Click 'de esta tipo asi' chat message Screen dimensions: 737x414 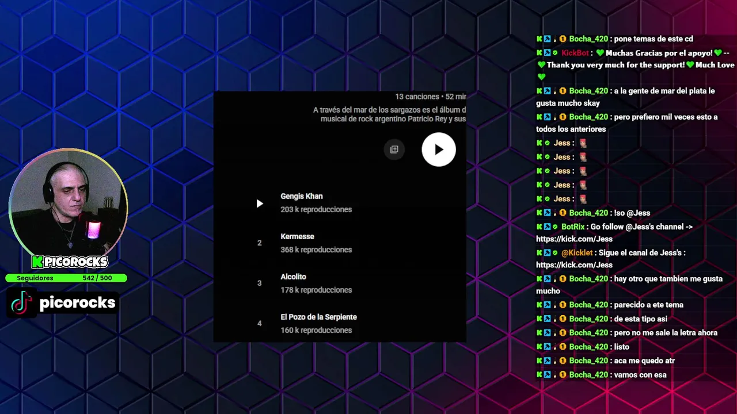tap(641, 319)
